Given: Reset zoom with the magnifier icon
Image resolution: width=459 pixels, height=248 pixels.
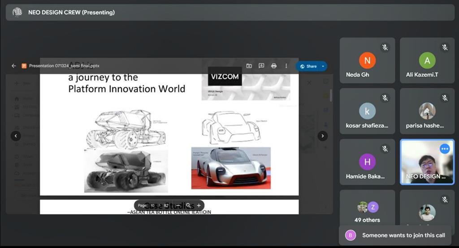Looking at the screenshot, I should pyautogui.click(x=189, y=205).
